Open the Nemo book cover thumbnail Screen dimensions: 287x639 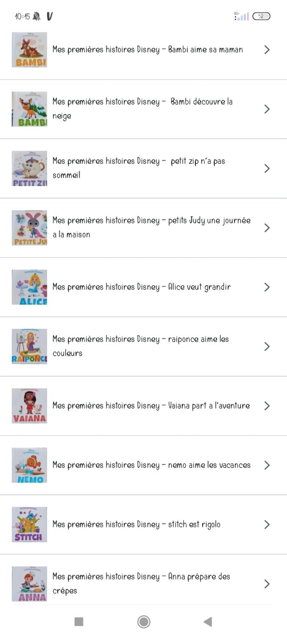pos(29,465)
